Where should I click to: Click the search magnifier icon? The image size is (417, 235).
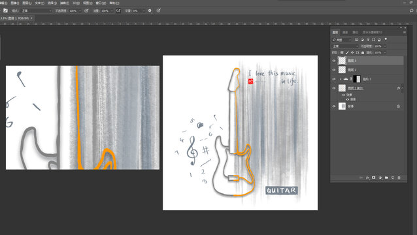[x=411, y=10]
